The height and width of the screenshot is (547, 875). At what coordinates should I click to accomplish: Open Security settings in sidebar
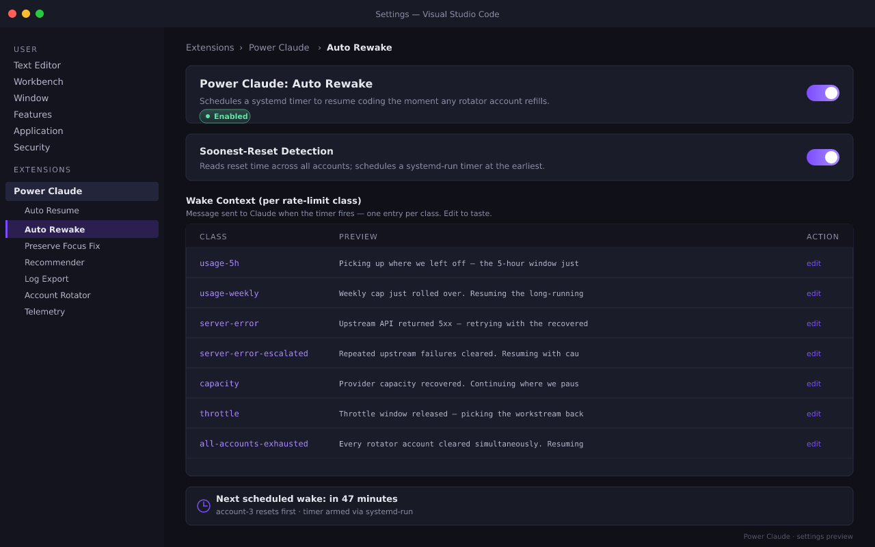[x=31, y=148]
